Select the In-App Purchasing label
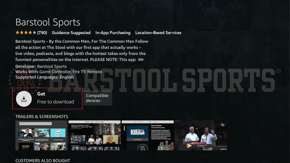This screenshot has height=163, width=290. pyautogui.click(x=113, y=33)
